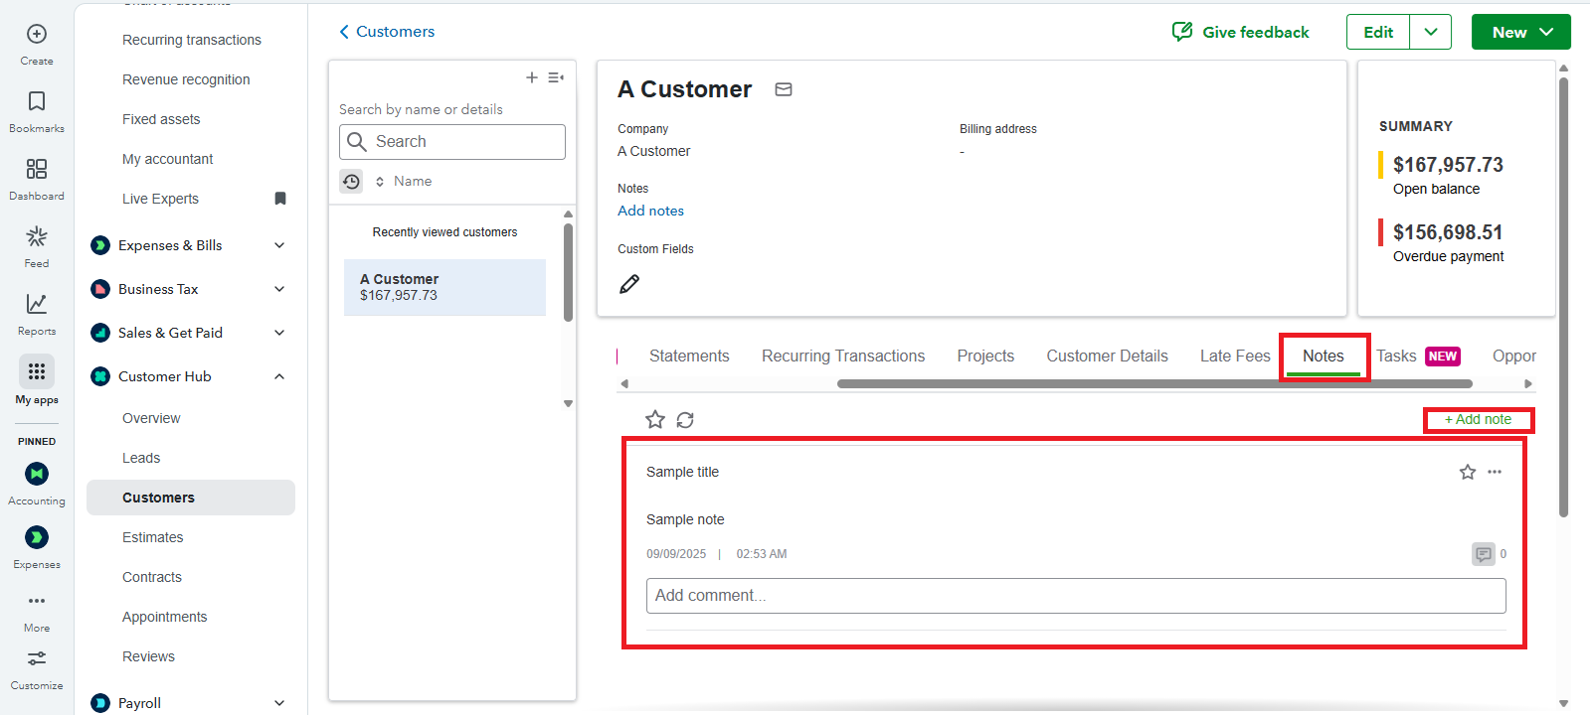Image resolution: width=1590 pixels, height=715 pixels.
Task: Click the email envelope icon beside A Customer
Action: tap(784, 89)
